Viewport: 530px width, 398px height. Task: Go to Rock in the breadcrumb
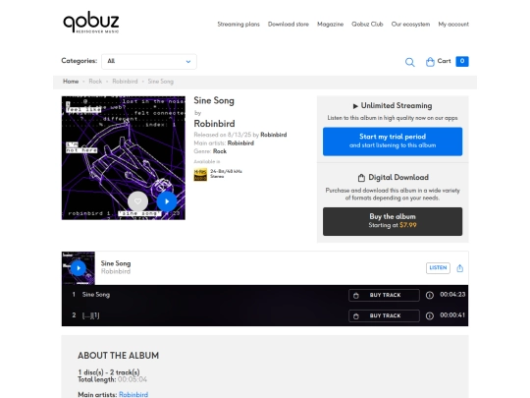[x=95, y=82]
